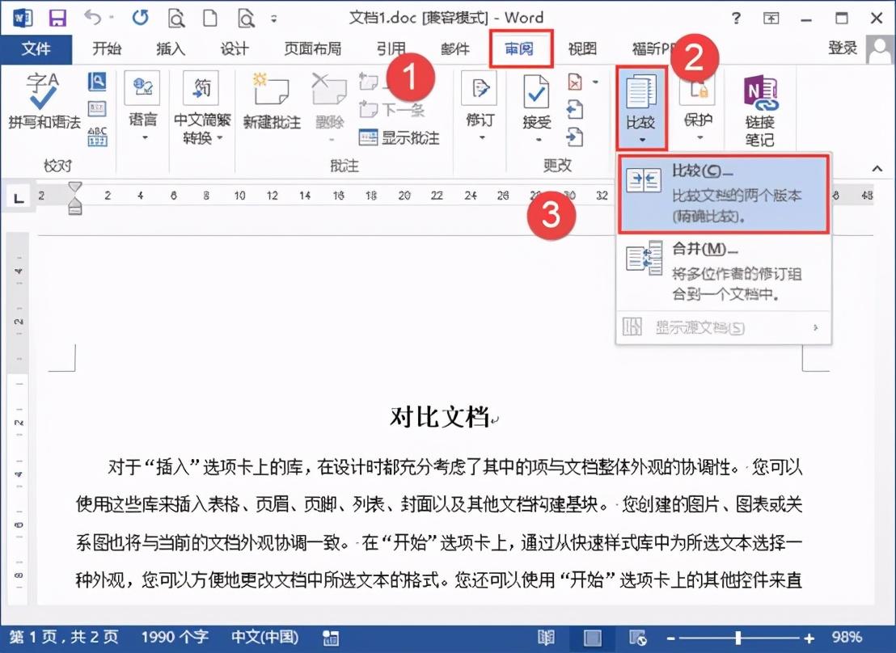Click the ribbon display options icon
Screen dimensions: 896x653
tap(771, 19)
